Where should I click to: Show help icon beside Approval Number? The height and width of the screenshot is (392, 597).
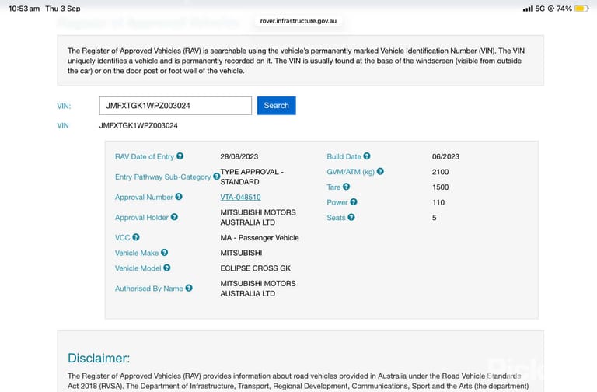pyautogui.click(x=179, y=197)
